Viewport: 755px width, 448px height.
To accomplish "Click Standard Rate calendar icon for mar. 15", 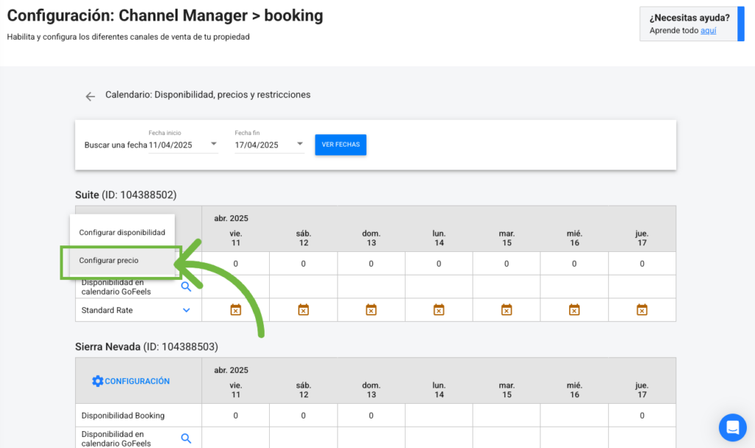I will point(507,310).
